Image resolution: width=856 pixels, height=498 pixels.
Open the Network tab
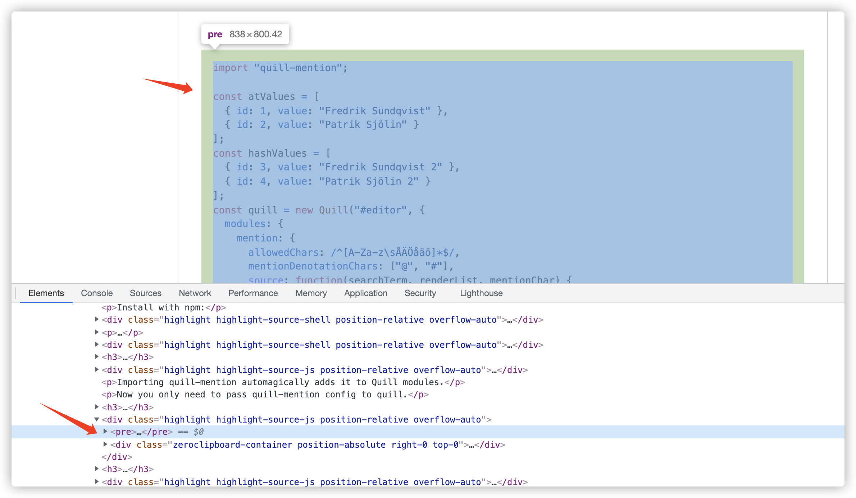[x=195, y=293]
